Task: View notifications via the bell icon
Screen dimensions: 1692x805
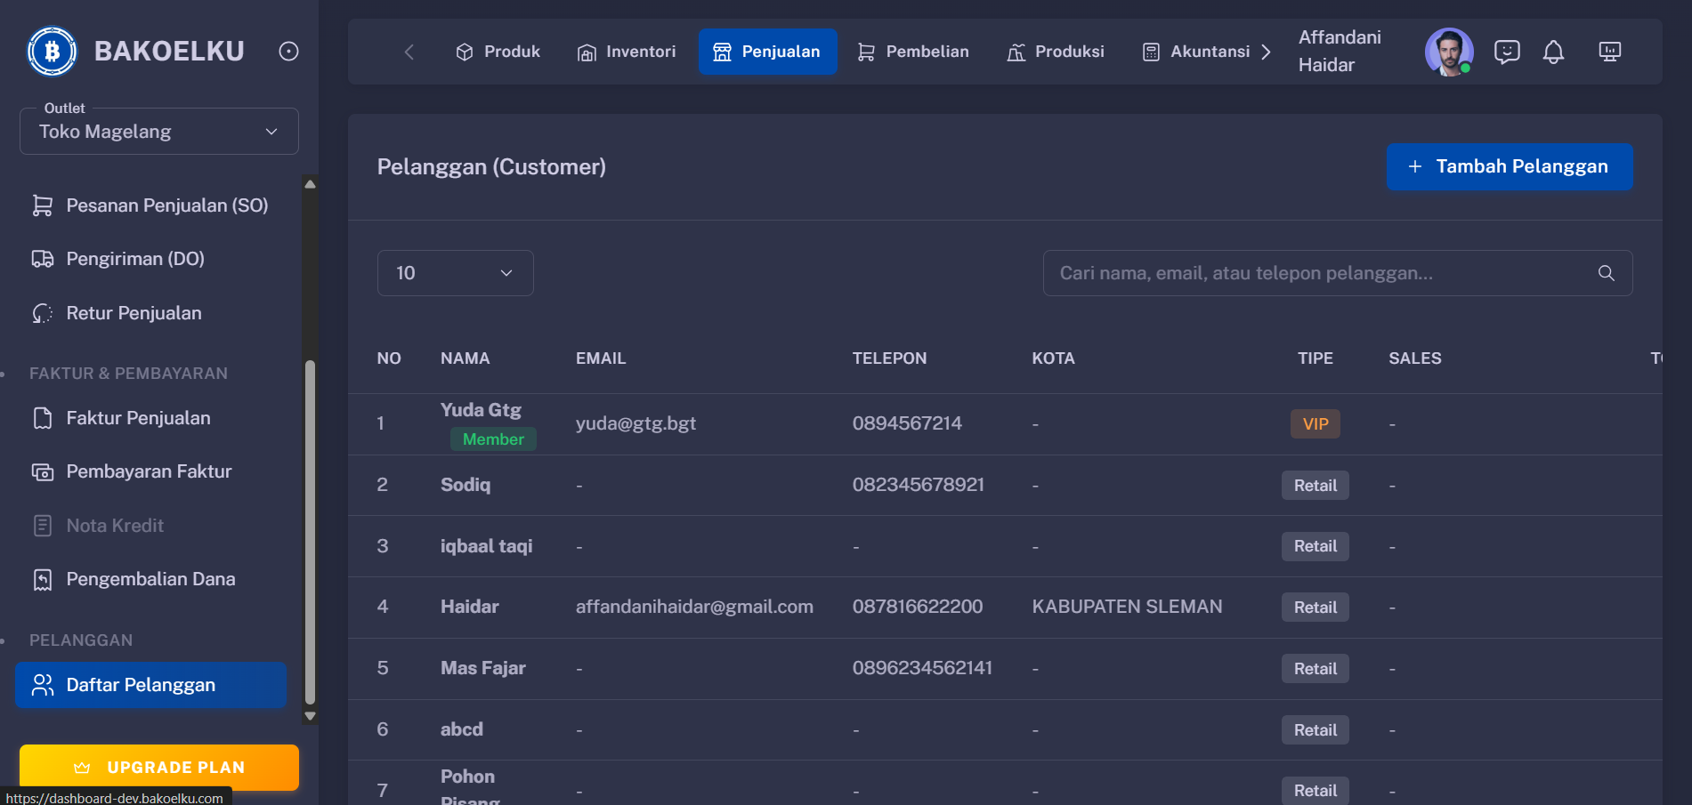Action: click(1554, 52)
